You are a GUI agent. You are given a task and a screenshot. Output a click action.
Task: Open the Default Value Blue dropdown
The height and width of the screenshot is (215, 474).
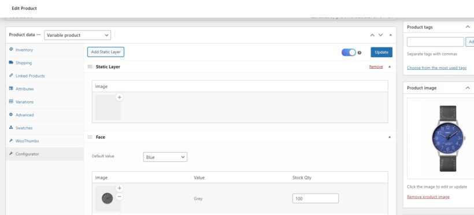(165, 157)
